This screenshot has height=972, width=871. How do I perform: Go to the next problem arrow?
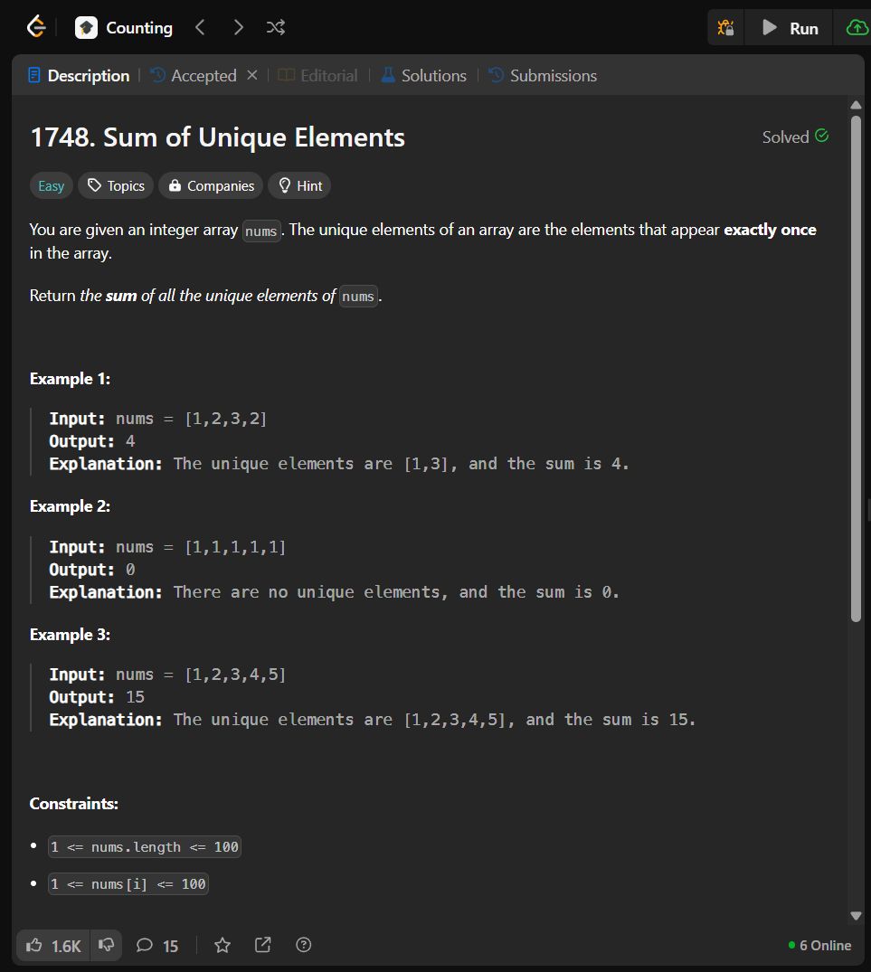click(238, 28)
